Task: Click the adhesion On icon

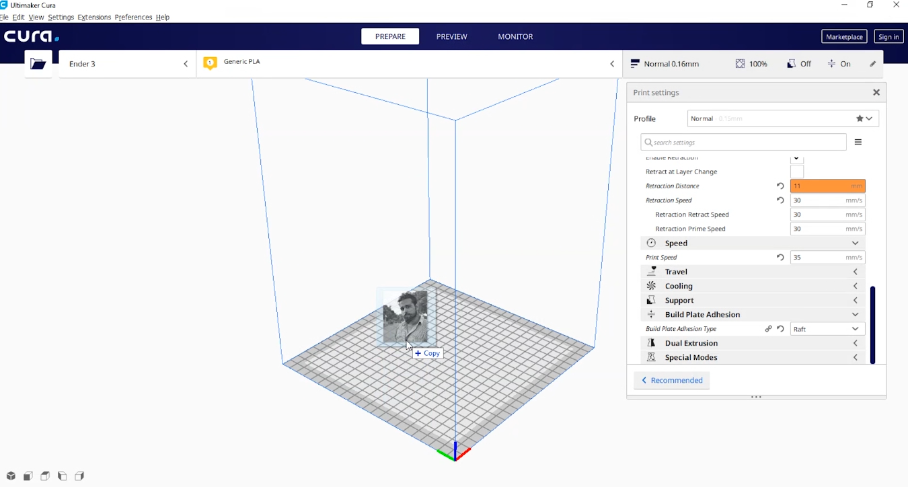Action: (x=832, y=64)
